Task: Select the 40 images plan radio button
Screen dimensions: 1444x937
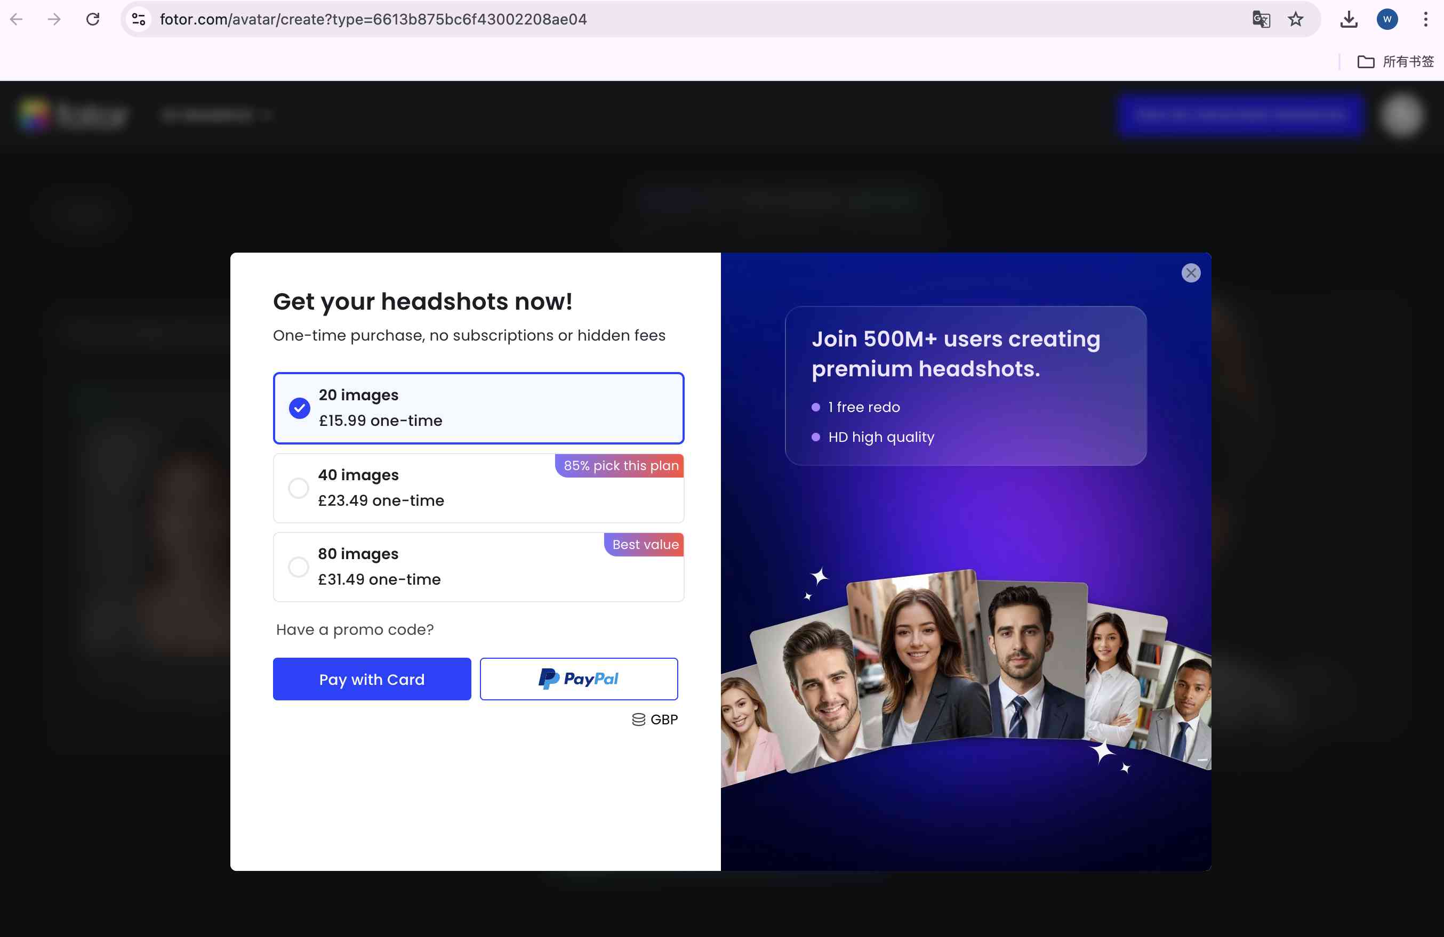Action: (299, 488)
